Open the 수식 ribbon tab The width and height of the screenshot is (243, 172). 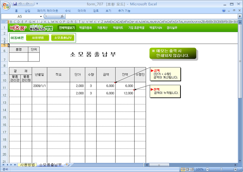pyautogui.click(x=68, y=11)
